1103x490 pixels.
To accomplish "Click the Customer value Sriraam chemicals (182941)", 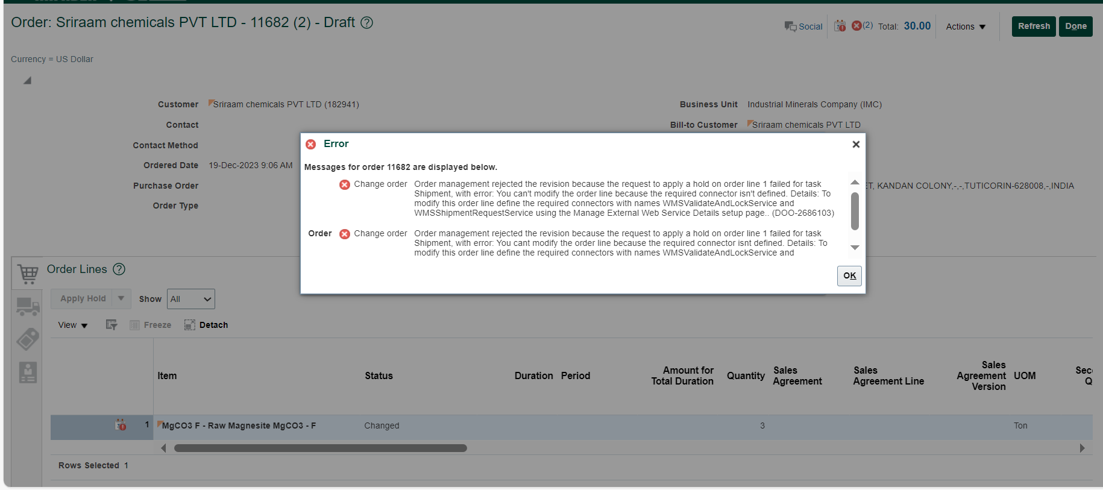I will point(286,104).
